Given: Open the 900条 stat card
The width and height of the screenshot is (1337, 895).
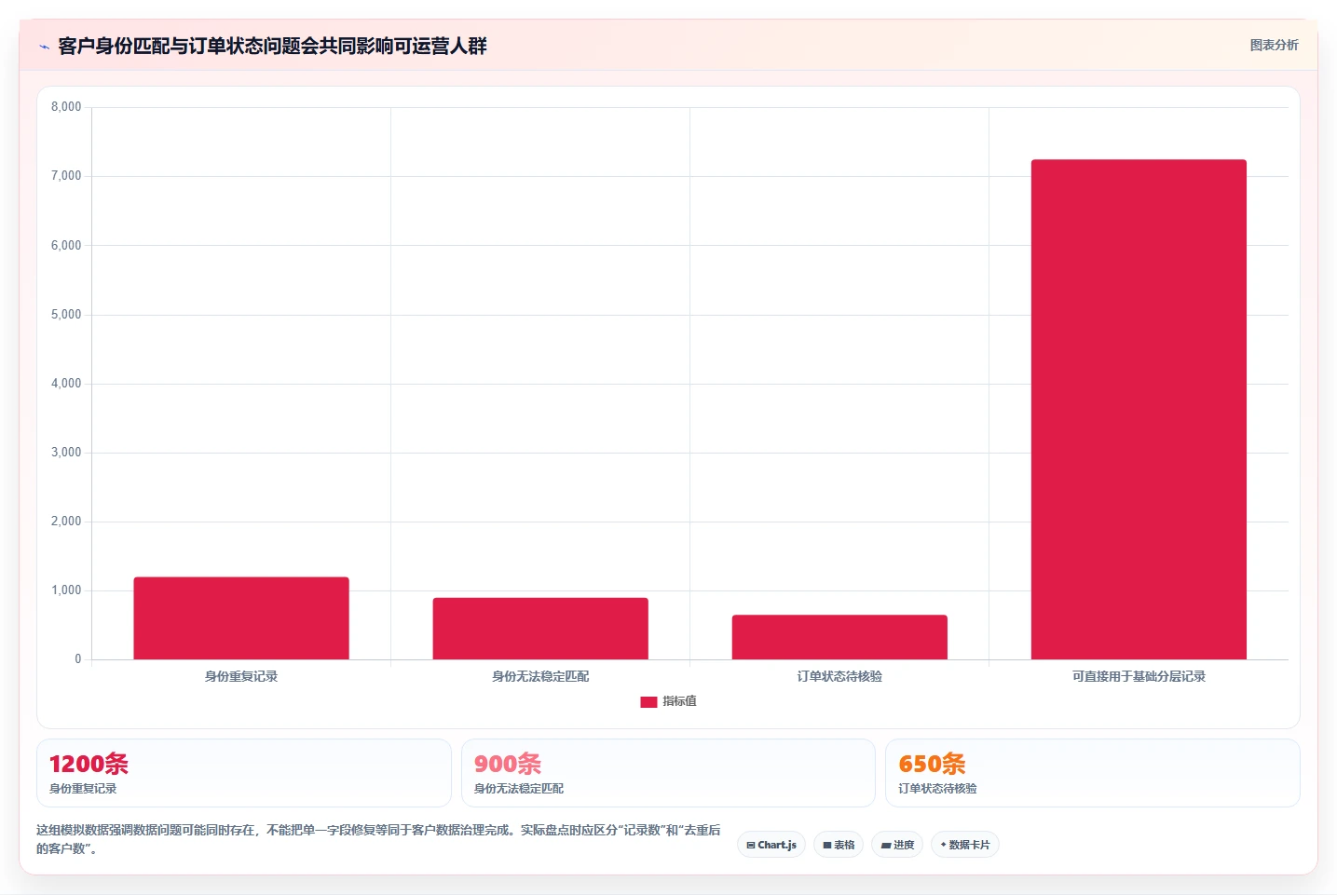Looking at the screenshot, I should coord(668,773).
